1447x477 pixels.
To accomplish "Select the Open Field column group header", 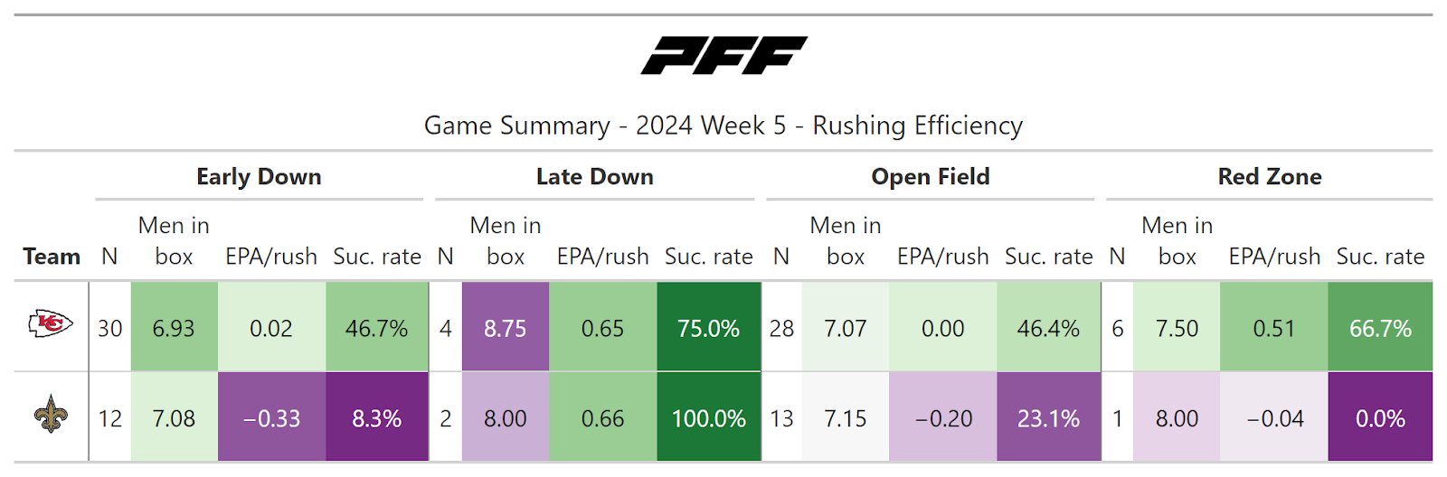I will pos(930,177).
